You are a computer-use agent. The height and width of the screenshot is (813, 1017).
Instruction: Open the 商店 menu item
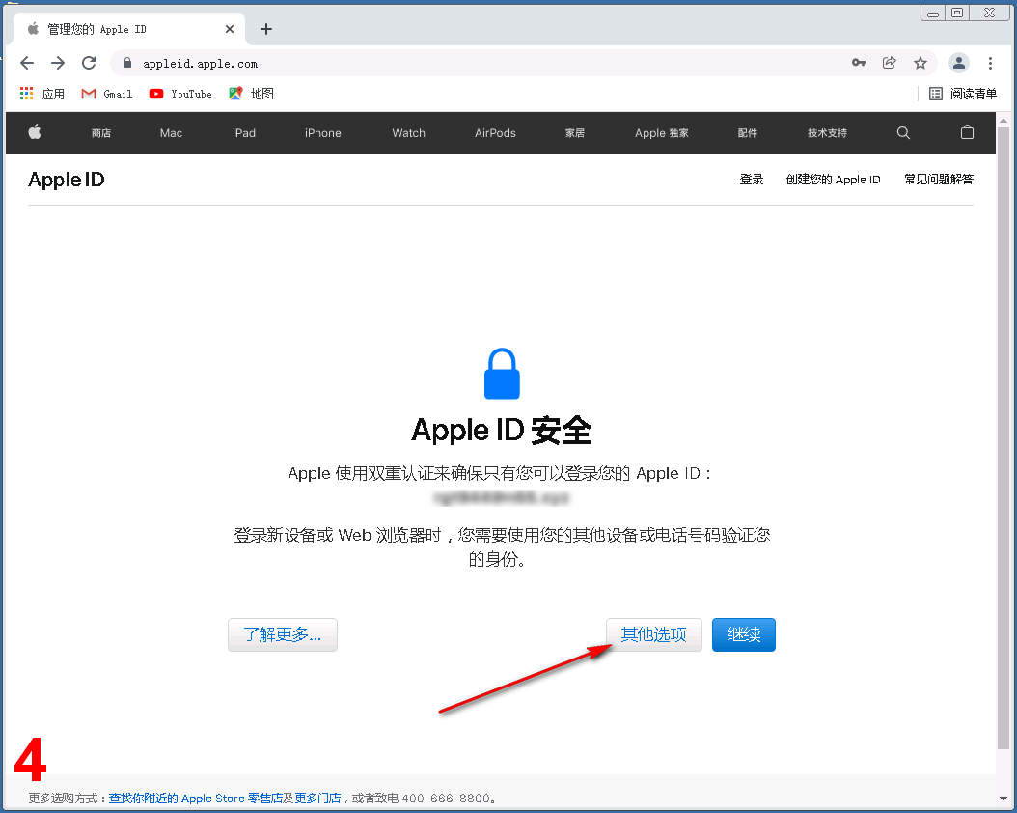click(101, 133)
